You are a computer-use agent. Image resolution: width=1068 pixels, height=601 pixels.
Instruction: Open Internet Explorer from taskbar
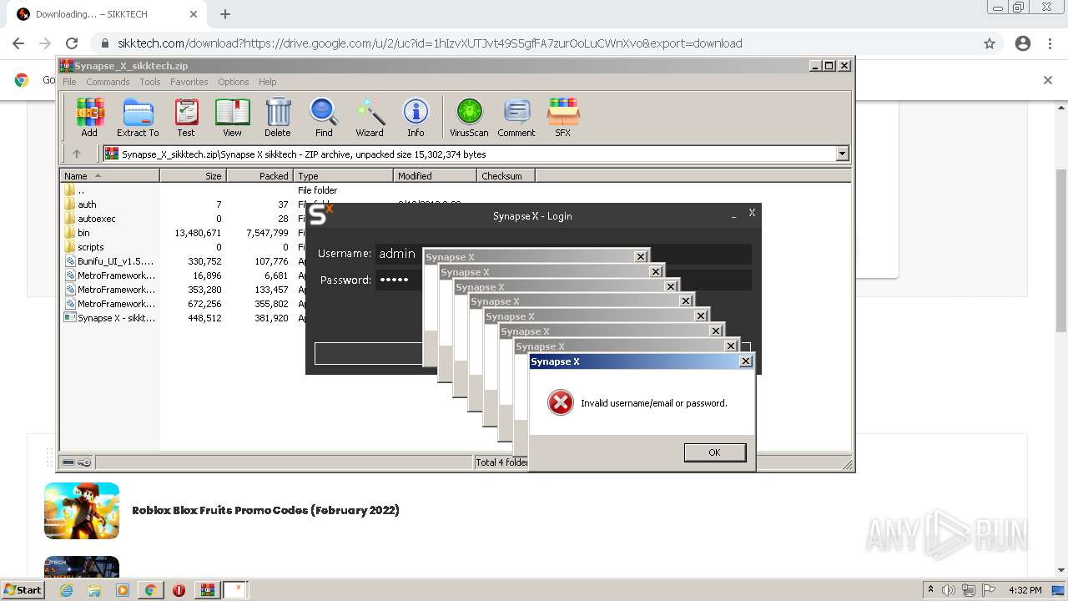coord(66,590)
